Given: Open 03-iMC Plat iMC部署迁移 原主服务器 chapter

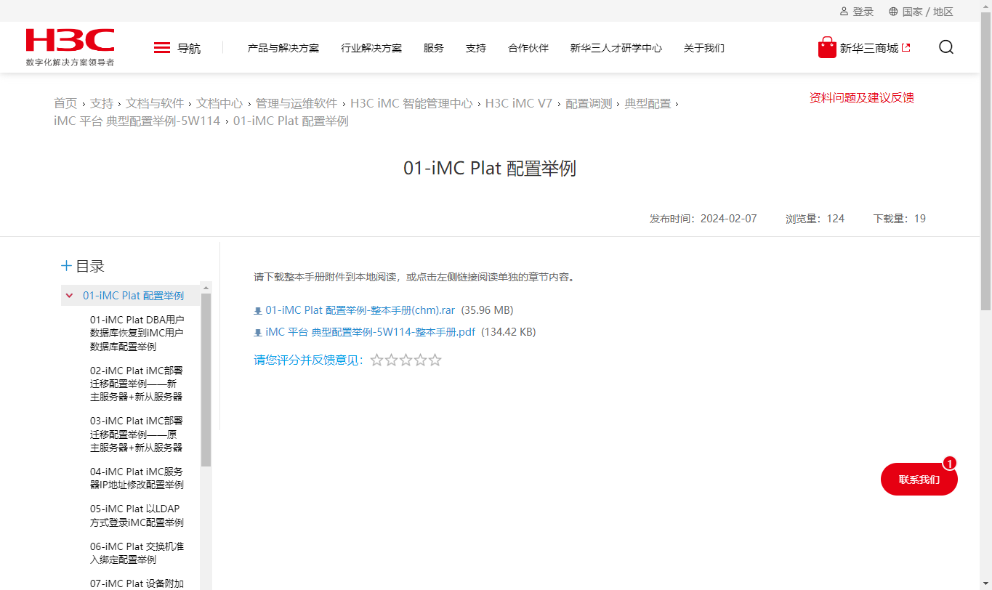Looking at the screenshot, I should 137,434.
